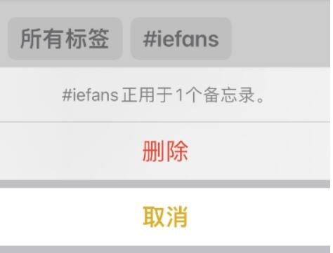The height and width of the screenshot is (253, 333).
Task: Tap the red 删除 button
Action: (x=165, y=151)
